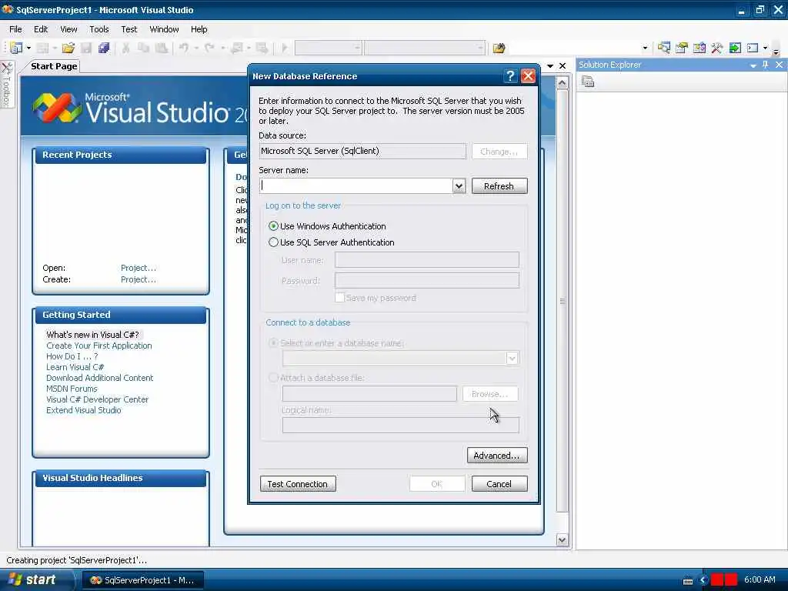The image size is (788, 591).
Task: Open the Object Browser toolbar icon
Action: (699, 48)
